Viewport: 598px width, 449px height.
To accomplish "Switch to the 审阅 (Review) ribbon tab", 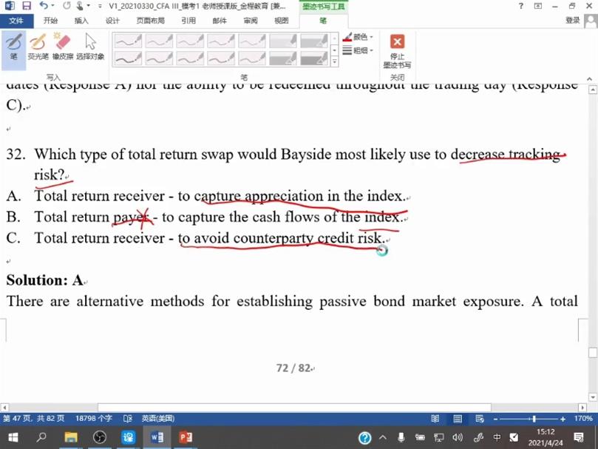I will (251, 21).
